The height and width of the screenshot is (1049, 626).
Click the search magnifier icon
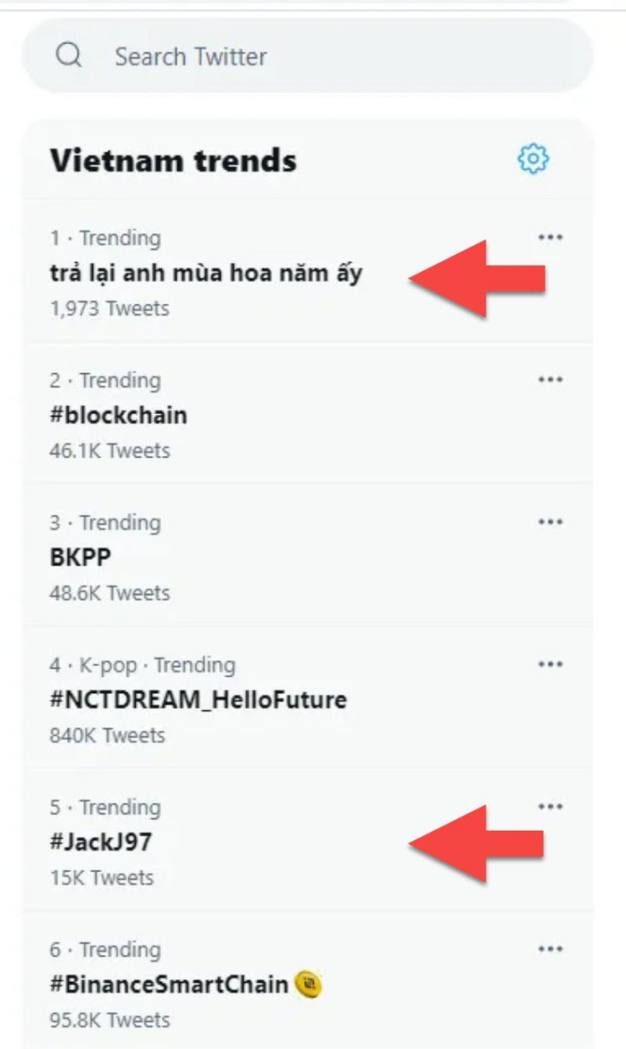pyautogui.click(x=70, y=55)
